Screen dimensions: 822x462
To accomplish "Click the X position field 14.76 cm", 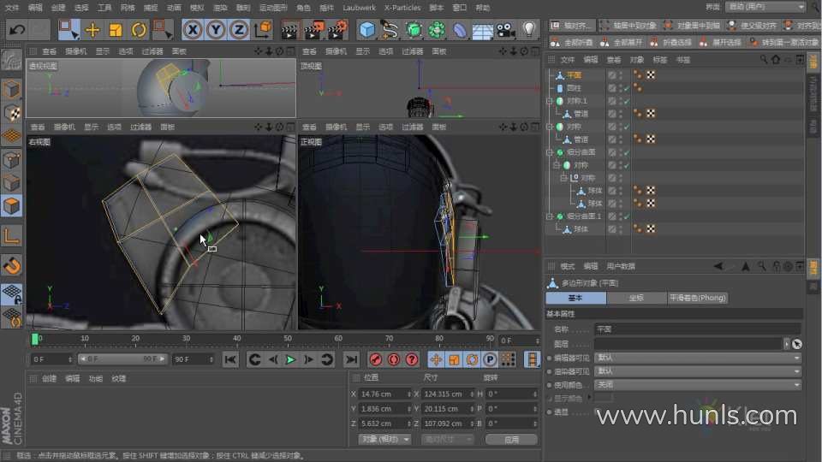I will [x=384, y=394].
